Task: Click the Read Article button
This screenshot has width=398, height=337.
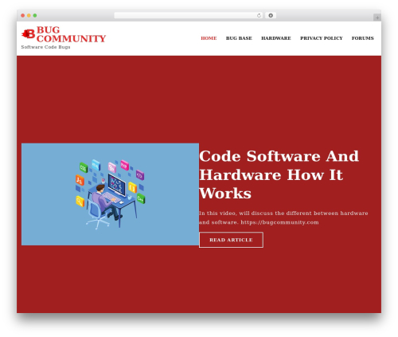Action: click(231, 240)
